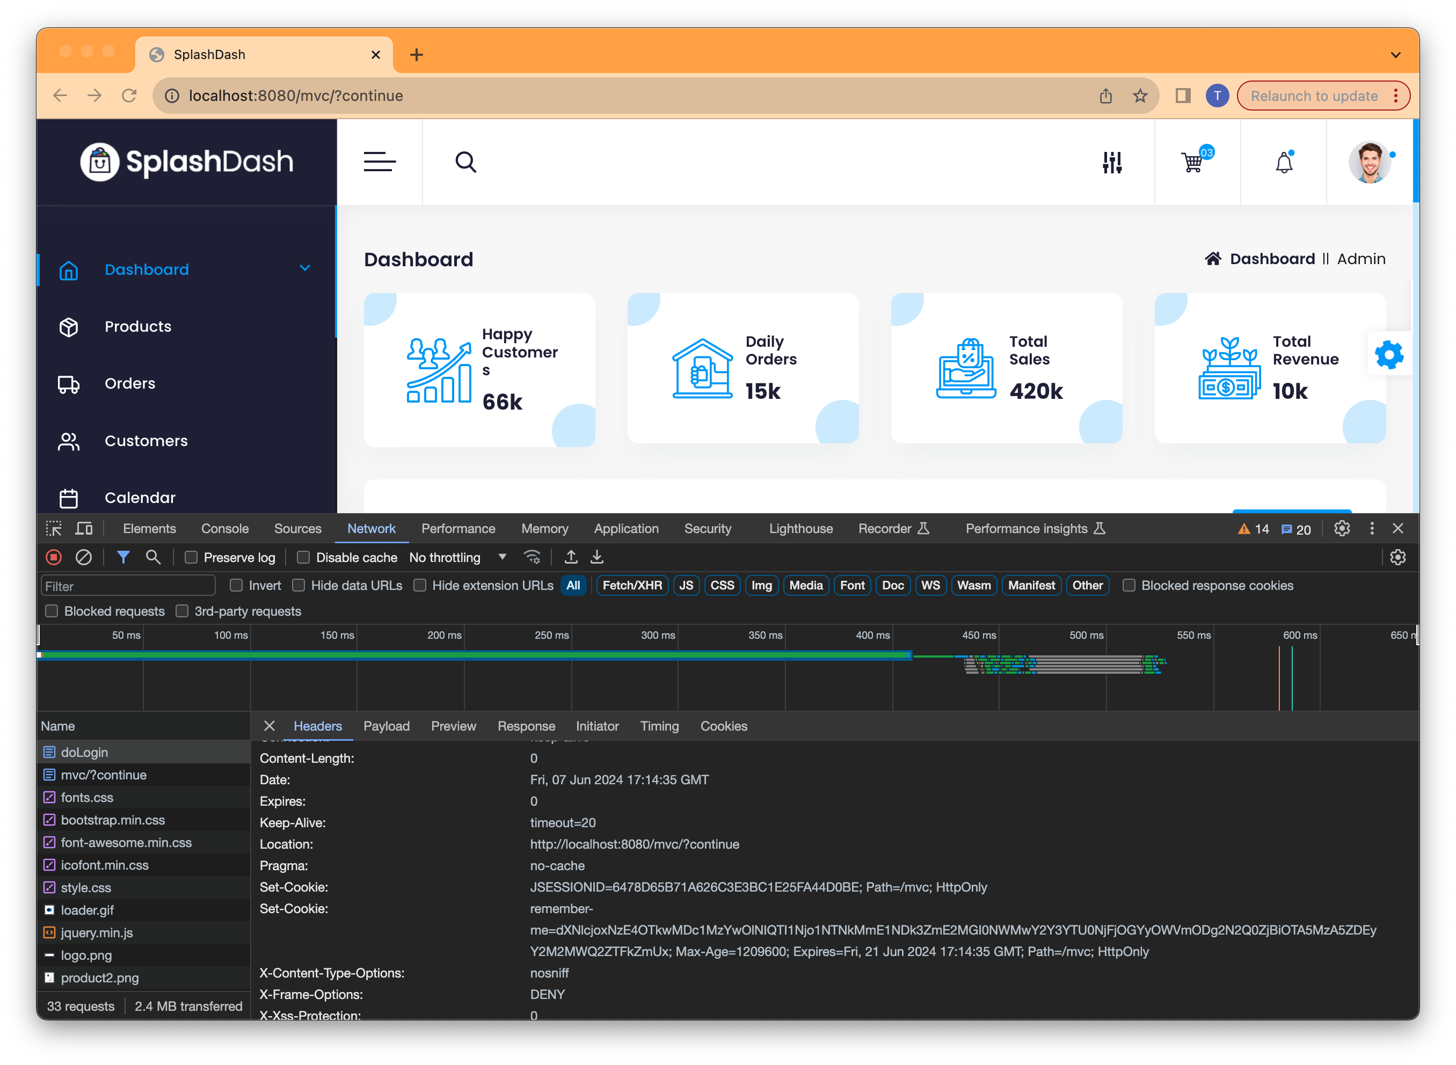Click the dashboard search magnifier icon
The image size is (1456, 1065).
click(x=465, y=162)
